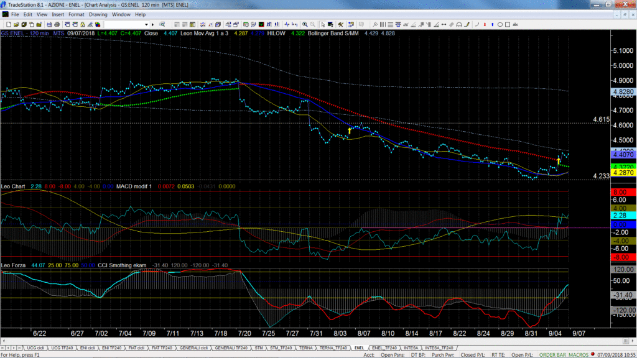The width and height of the screenshot is (637, 358).
Task: Select the rectangle drawing tool
Action: click(x=508, y=24)
